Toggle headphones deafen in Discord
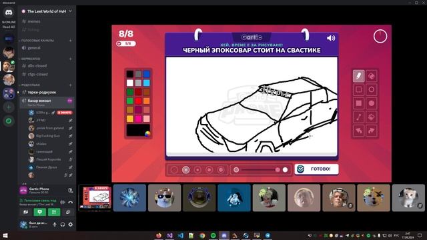The height and width of the screenshot is (240, 427). pyautogui.click(x=63, y=225)
